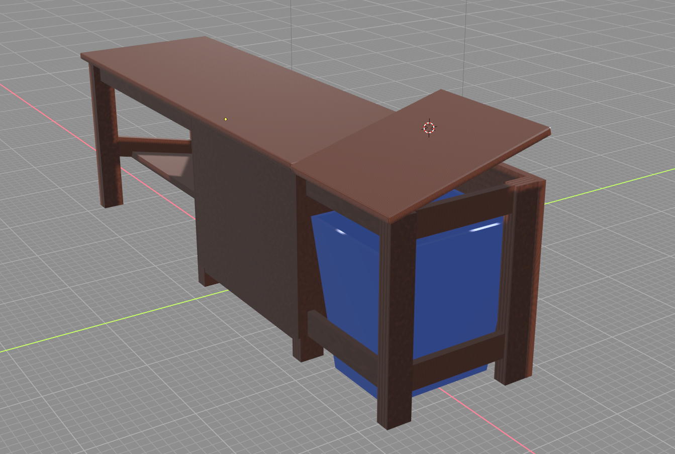The width and height of the screenshot is (675, 454).
Task: Click the small cabinet foot on the floor
Action: point(208,279)
